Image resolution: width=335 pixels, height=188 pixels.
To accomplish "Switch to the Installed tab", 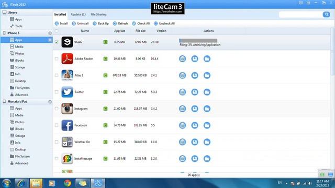I will (x=60, y=15).
